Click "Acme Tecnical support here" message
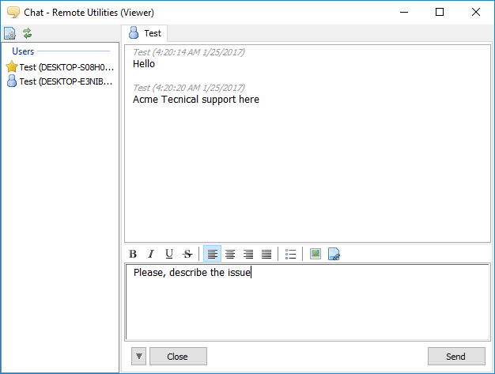The width and height of the screenshot is (495, 374). coord(196,100)
